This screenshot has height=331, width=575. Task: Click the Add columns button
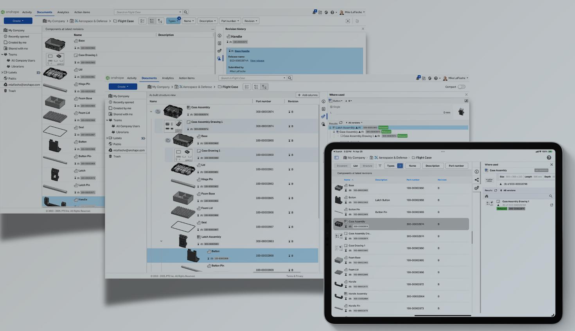click(x=307, y=95)
